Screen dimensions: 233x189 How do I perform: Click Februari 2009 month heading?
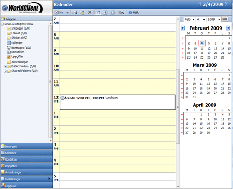tap(206, 28)
